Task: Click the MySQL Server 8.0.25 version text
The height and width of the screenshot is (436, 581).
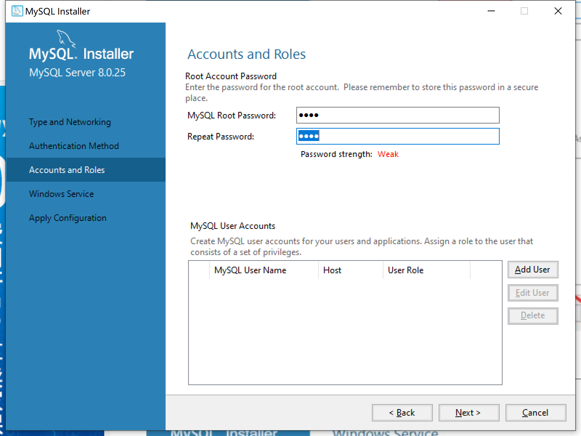Action: point(77,73)
